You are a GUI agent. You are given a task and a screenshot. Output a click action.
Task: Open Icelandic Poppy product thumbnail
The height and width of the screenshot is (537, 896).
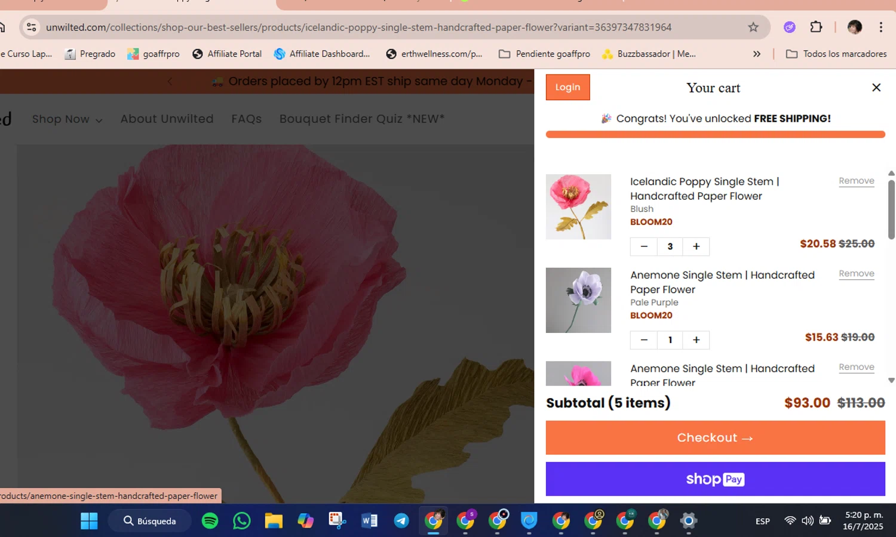click(578, 206)
